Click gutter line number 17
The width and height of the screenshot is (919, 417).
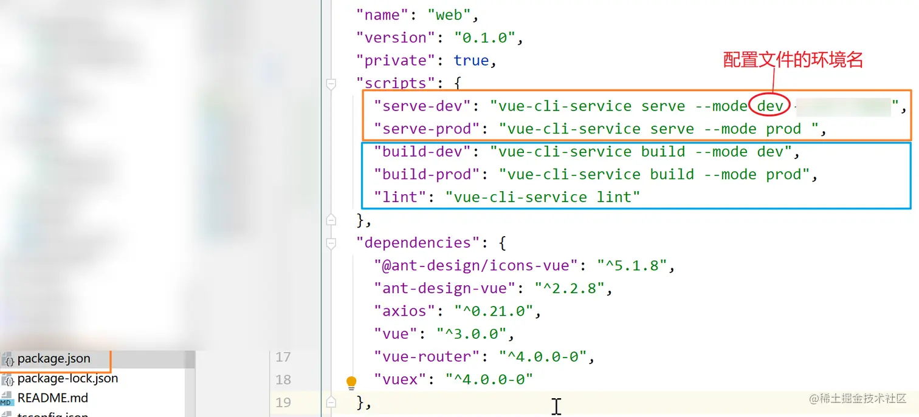283,357
